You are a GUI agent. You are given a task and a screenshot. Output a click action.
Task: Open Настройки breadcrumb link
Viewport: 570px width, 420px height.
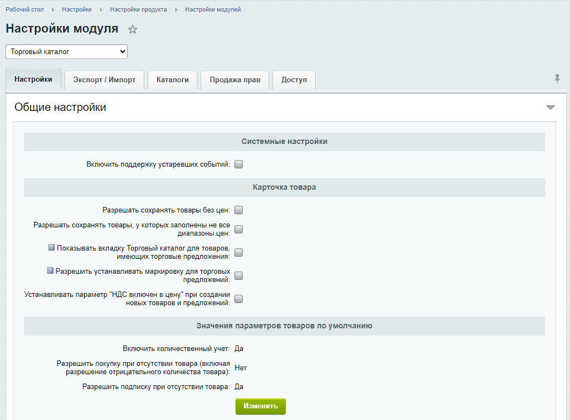[77, 9]
